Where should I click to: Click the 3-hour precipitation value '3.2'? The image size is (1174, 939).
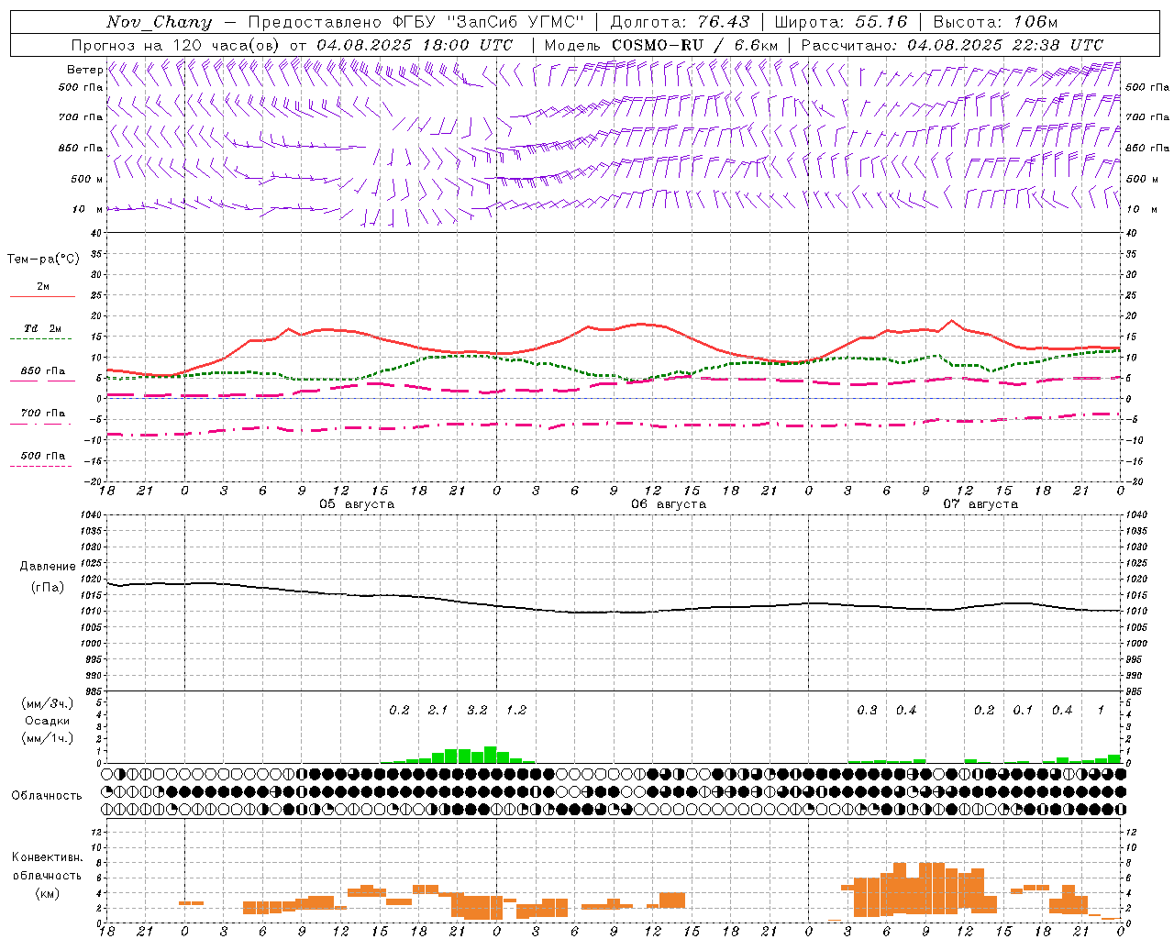[x=477, y=710]
